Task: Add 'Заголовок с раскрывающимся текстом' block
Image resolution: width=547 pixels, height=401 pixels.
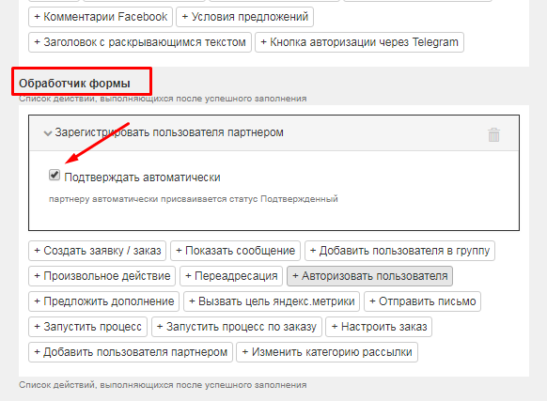Action: (x=139, y=42)
